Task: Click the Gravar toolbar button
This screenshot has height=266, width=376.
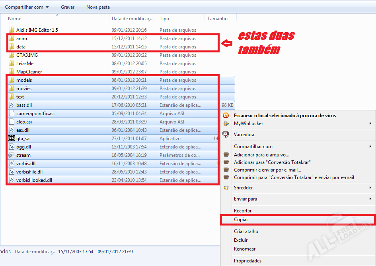Action: click(x=68, y=7)
